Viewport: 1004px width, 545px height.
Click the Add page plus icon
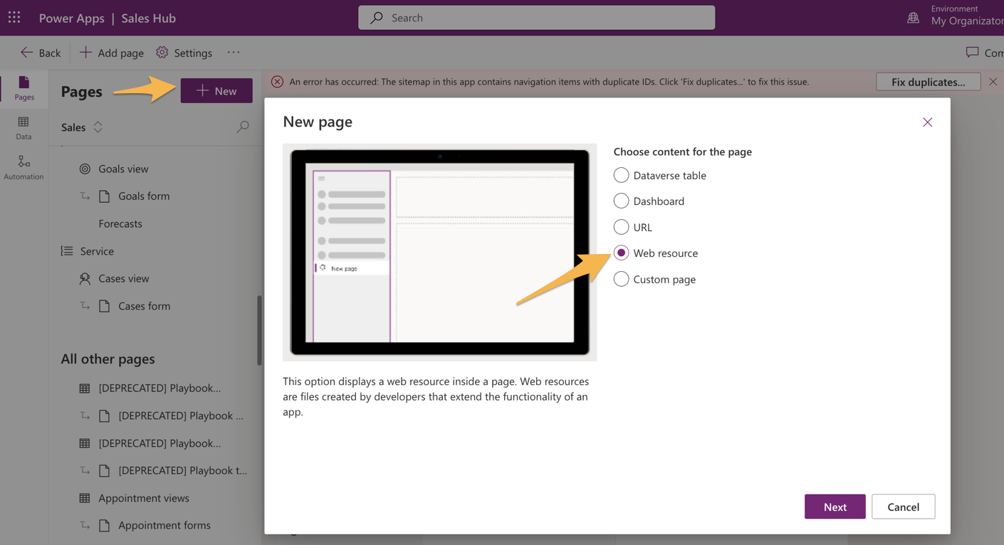85,53
